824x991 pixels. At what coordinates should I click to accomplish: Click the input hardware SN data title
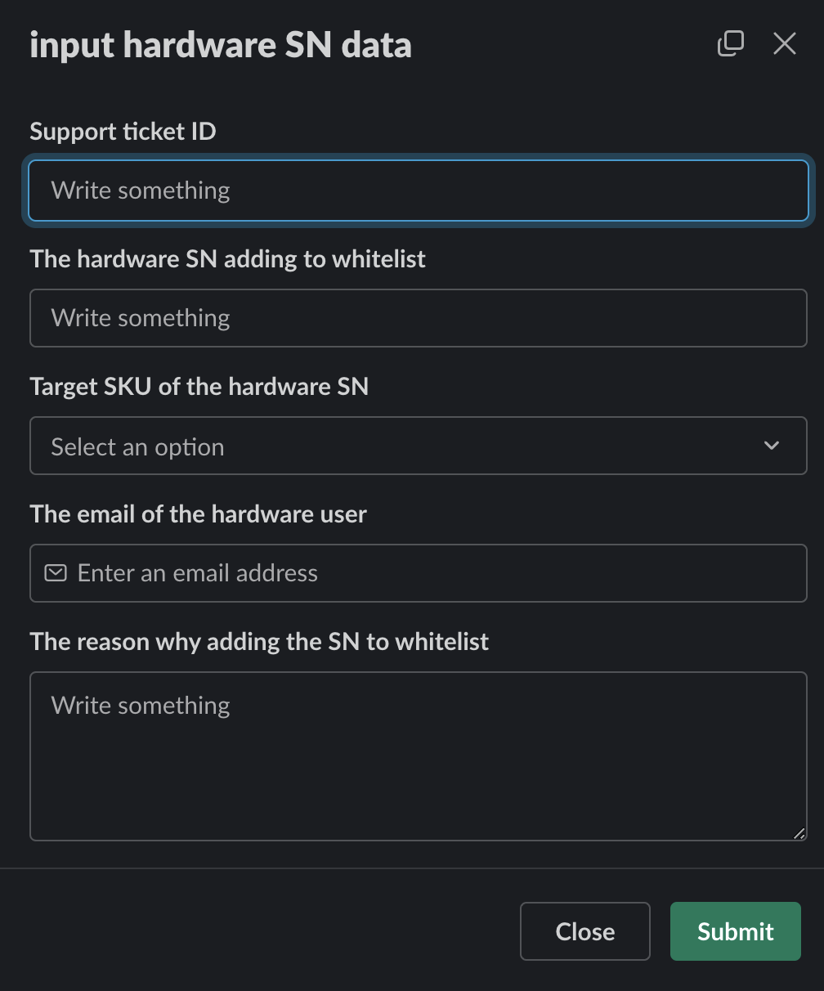click(x=221, y=45)
